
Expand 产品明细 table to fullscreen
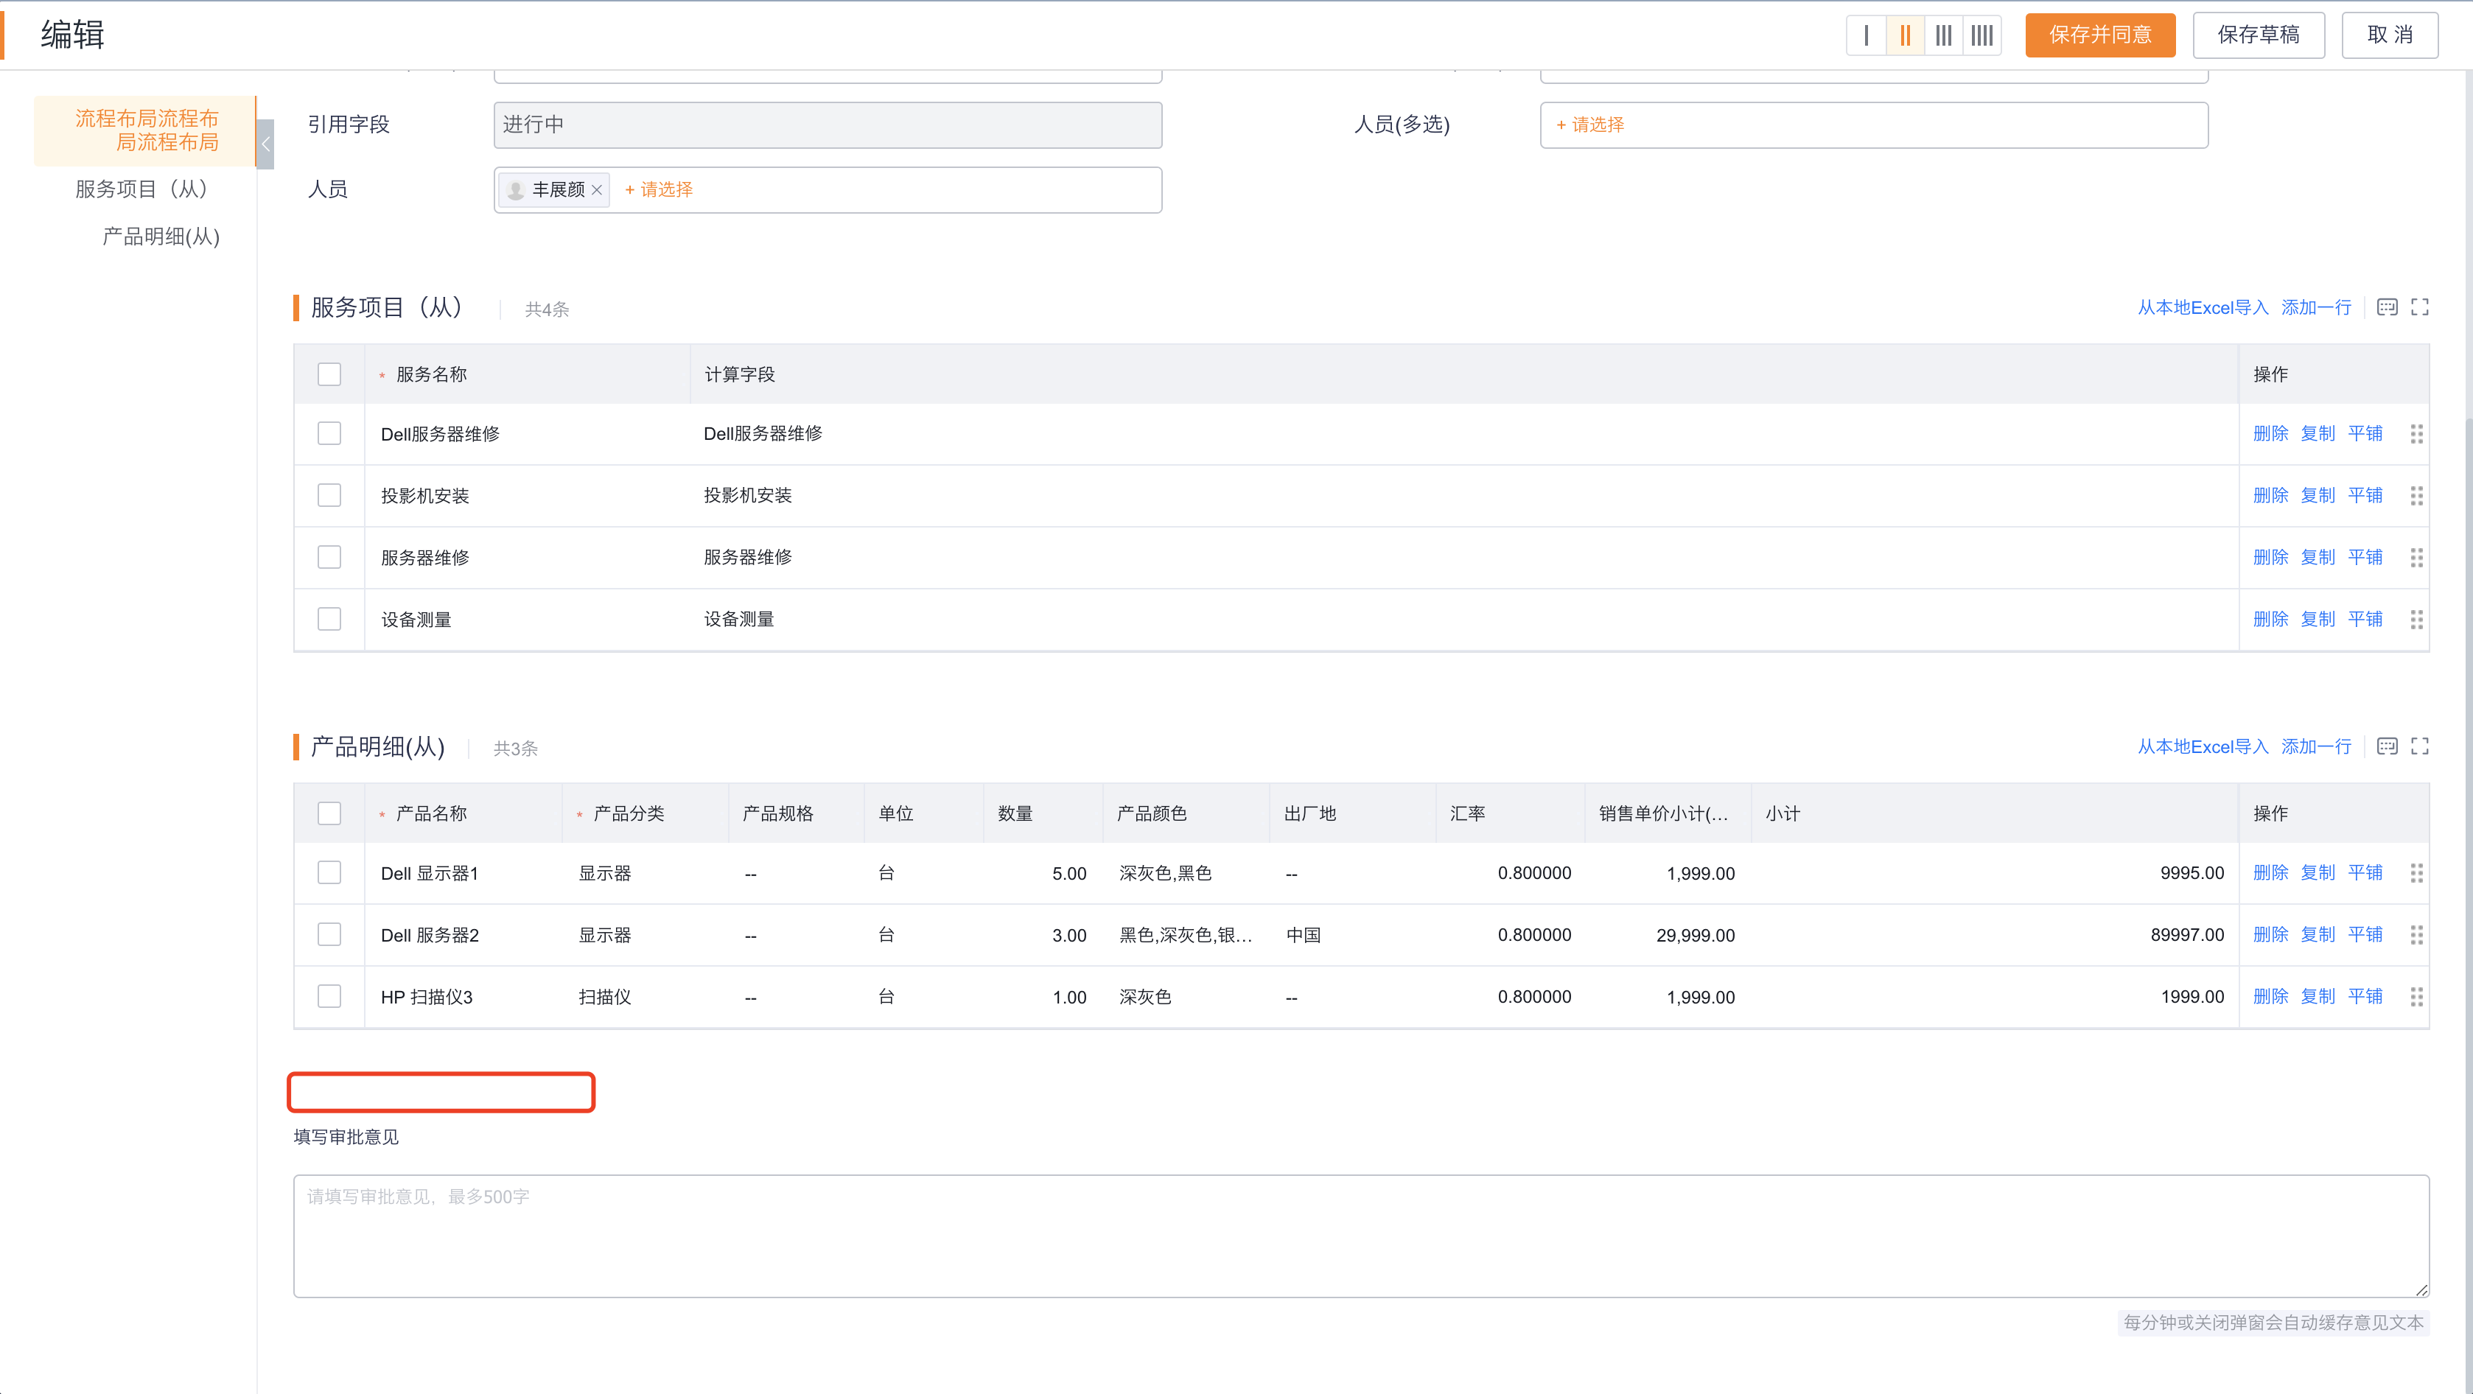[2419, 746]
